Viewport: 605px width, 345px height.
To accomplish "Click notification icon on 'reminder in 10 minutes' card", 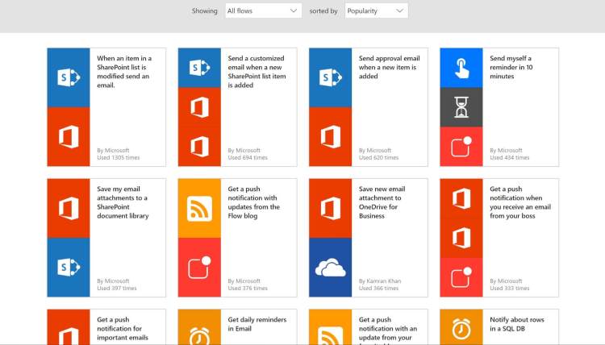I will click(461, 147).
